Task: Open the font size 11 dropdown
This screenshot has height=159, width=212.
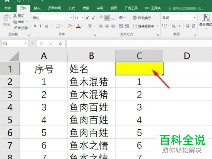Action: pos(82,18)
